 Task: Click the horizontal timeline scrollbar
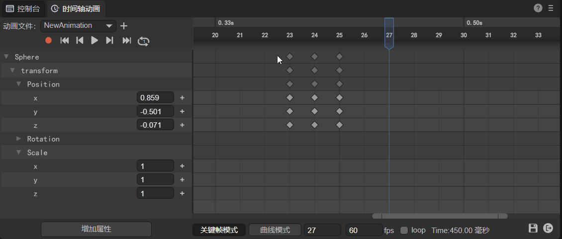coord(440,216)
